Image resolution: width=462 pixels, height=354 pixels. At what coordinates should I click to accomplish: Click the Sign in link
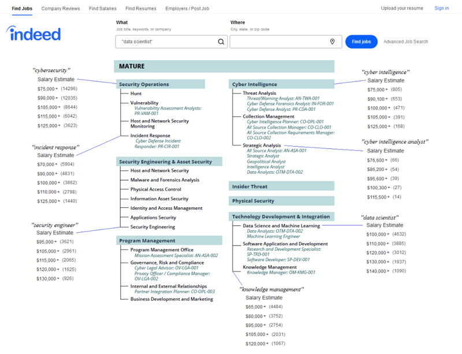441,9
